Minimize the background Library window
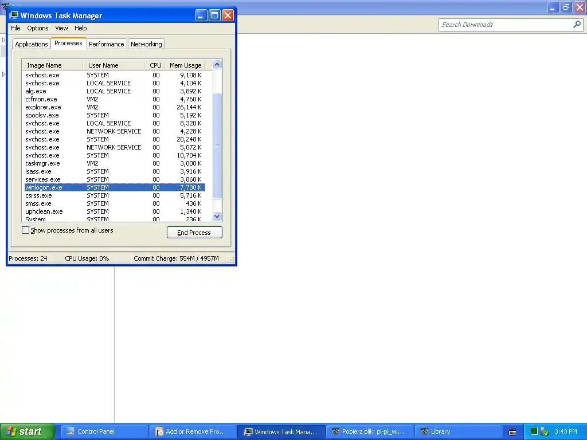The height and width of the screenshot is (440, 587). (x=553, y=7)
